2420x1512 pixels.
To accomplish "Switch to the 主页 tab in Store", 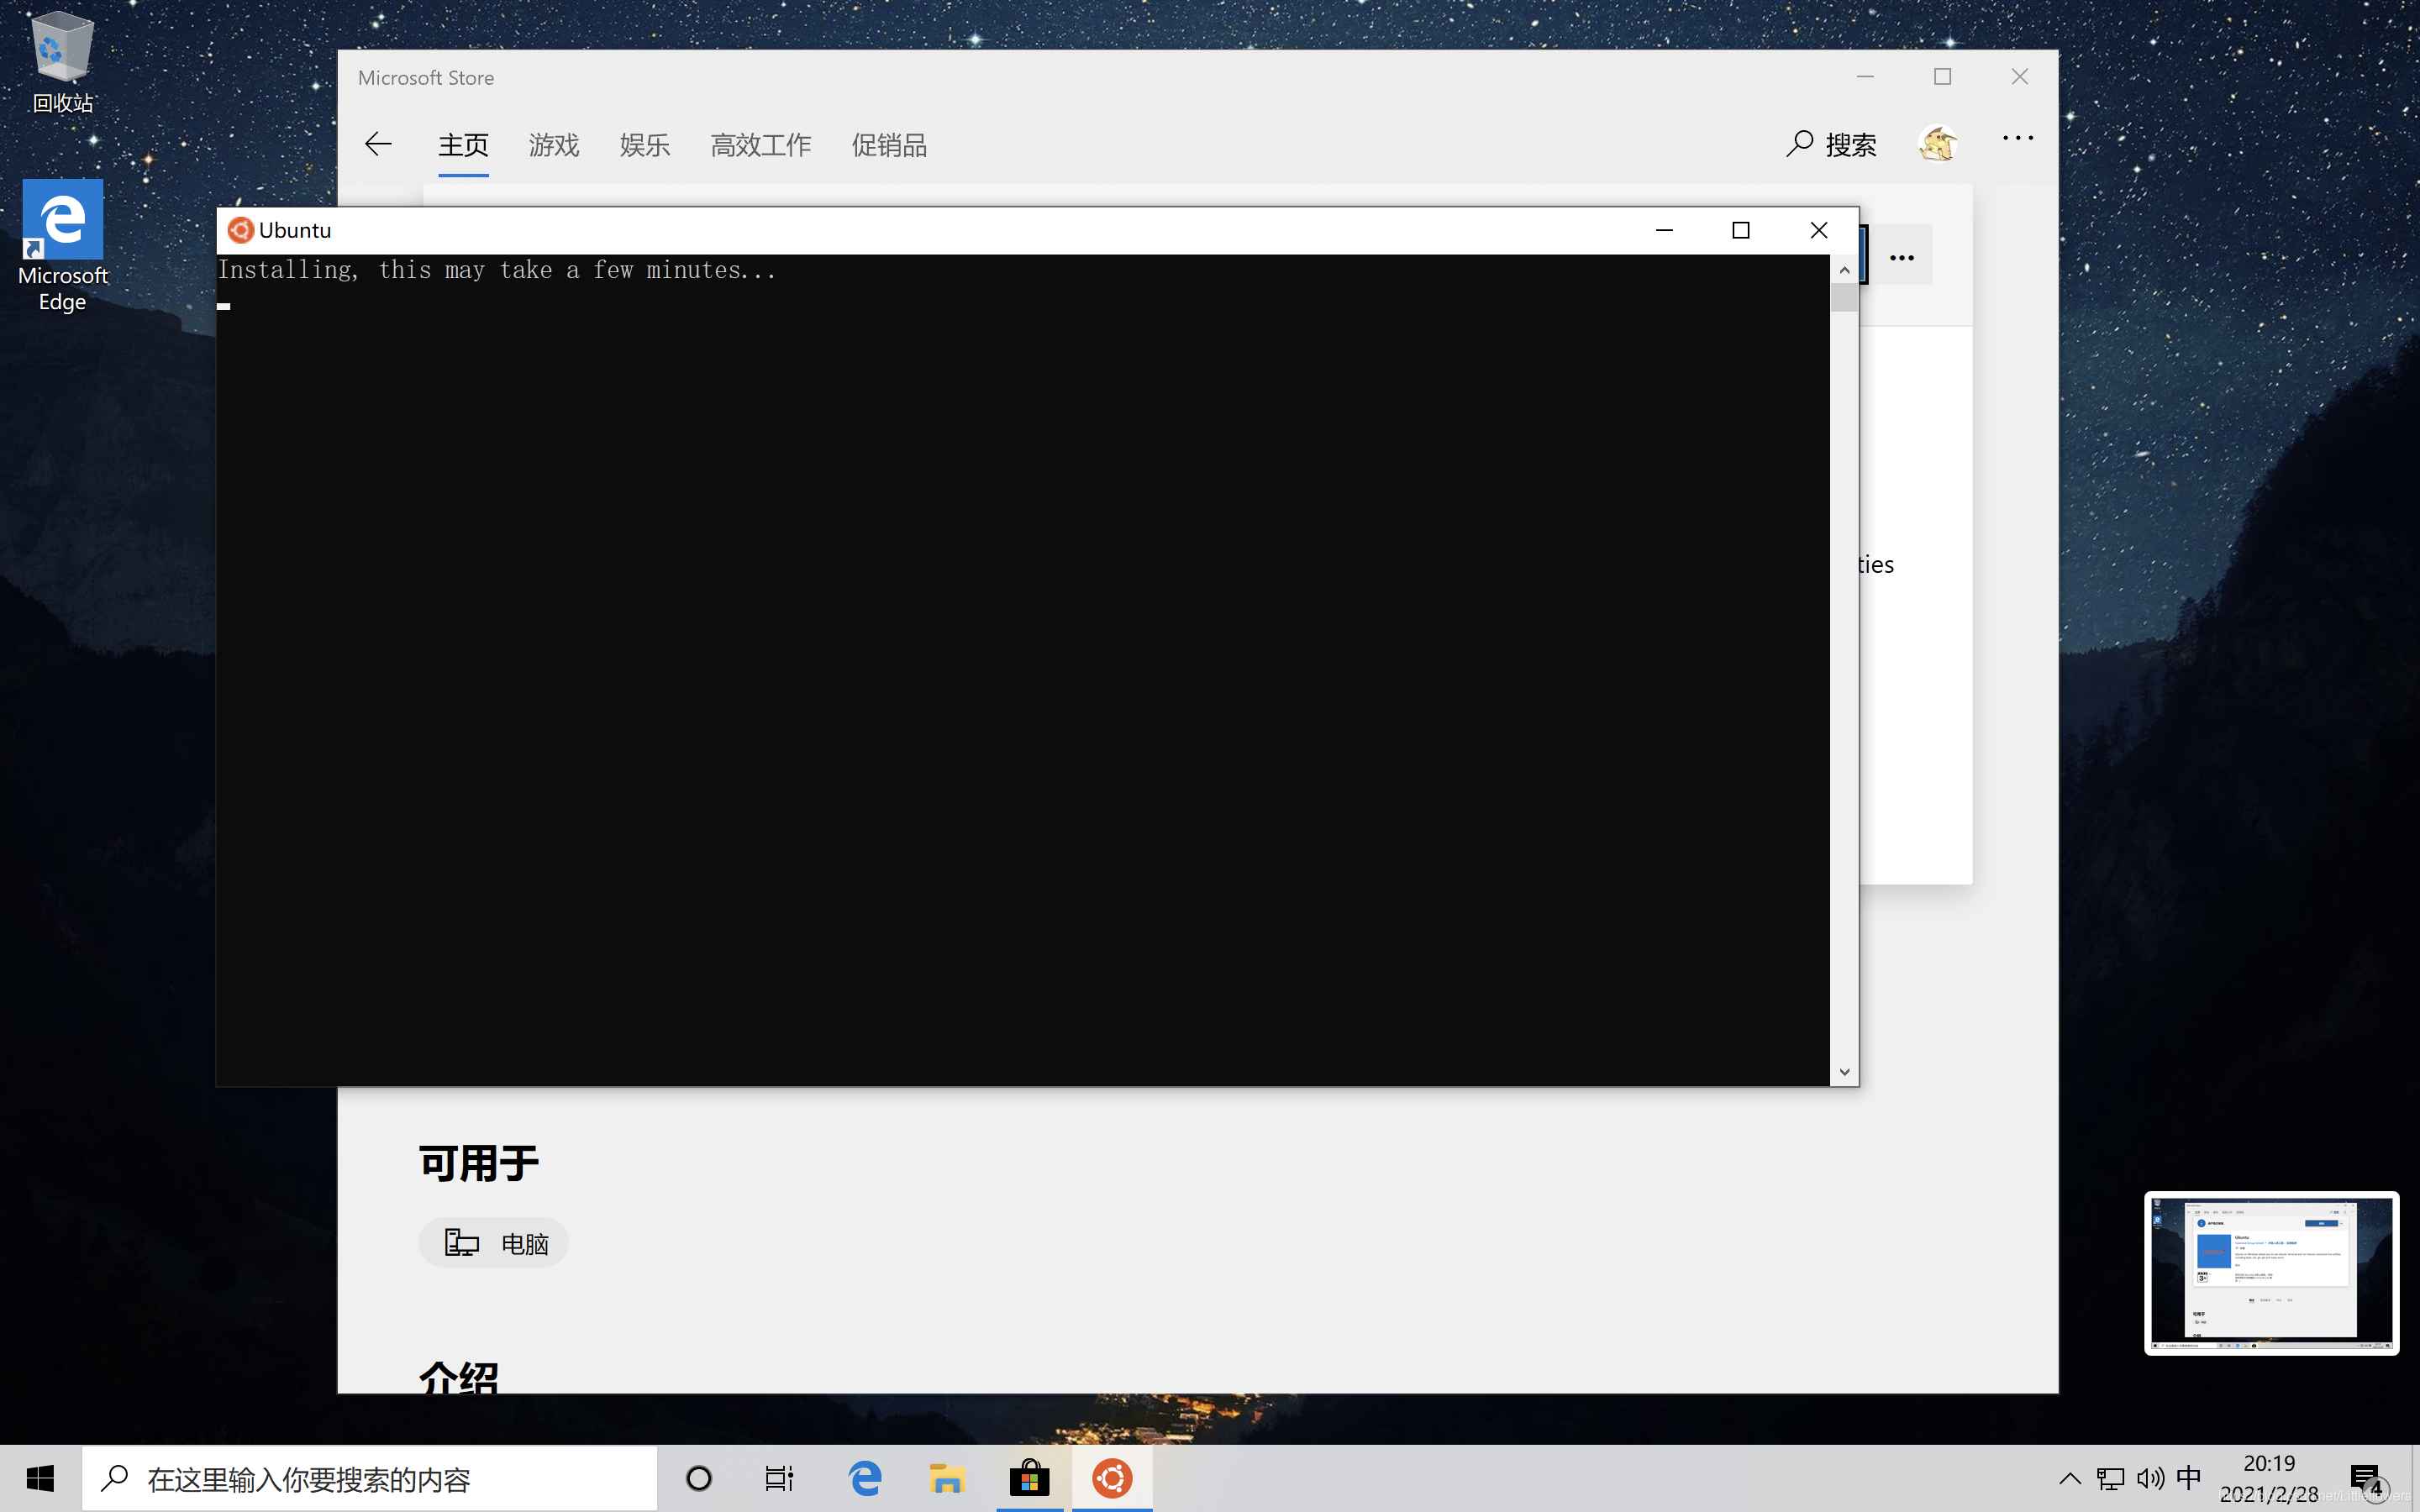I will pyautogui.click(x=463, y=146).
